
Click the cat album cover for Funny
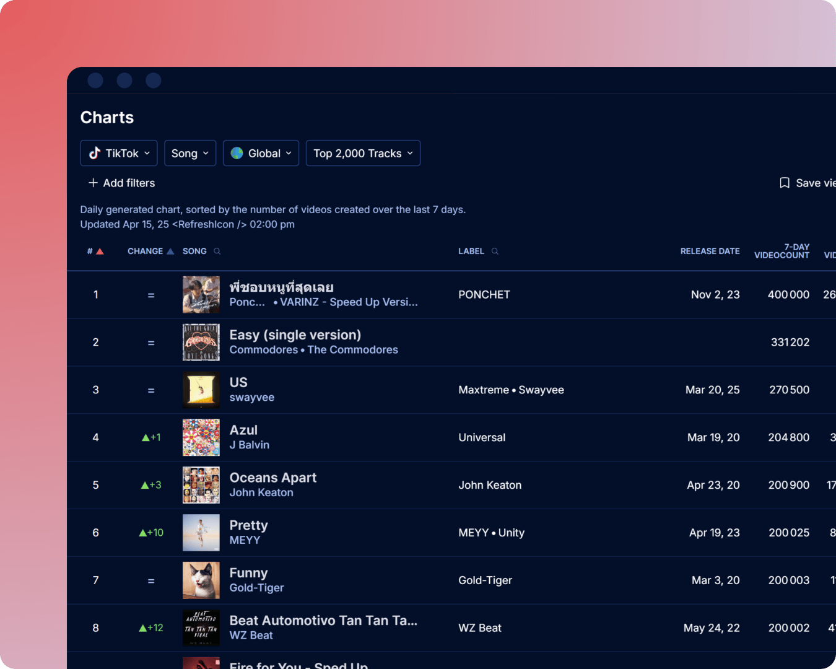click(201, 580)
